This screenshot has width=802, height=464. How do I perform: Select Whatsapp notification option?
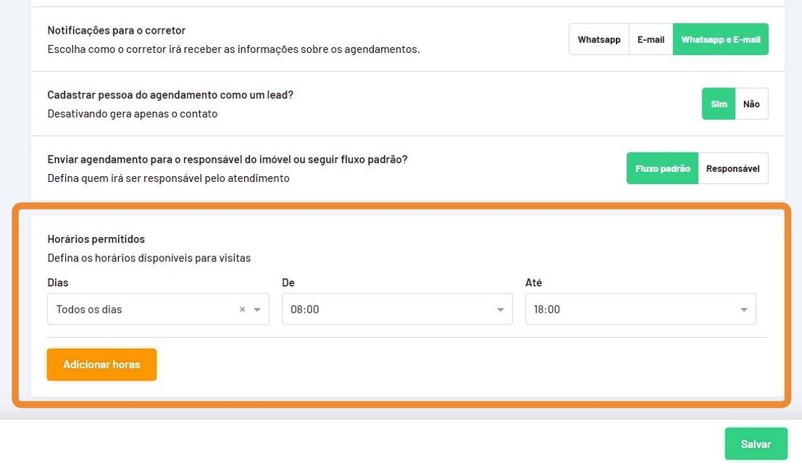tap(599, 40)
